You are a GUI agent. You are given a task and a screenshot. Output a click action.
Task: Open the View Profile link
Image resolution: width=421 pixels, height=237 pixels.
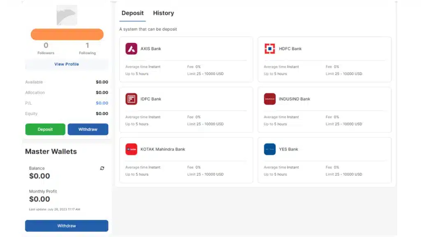pos(67,64)
